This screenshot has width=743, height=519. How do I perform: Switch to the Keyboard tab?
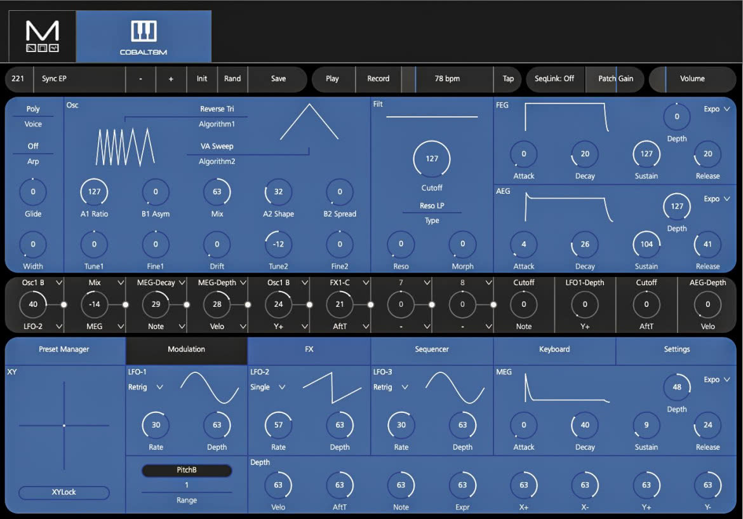pos(554,349)
